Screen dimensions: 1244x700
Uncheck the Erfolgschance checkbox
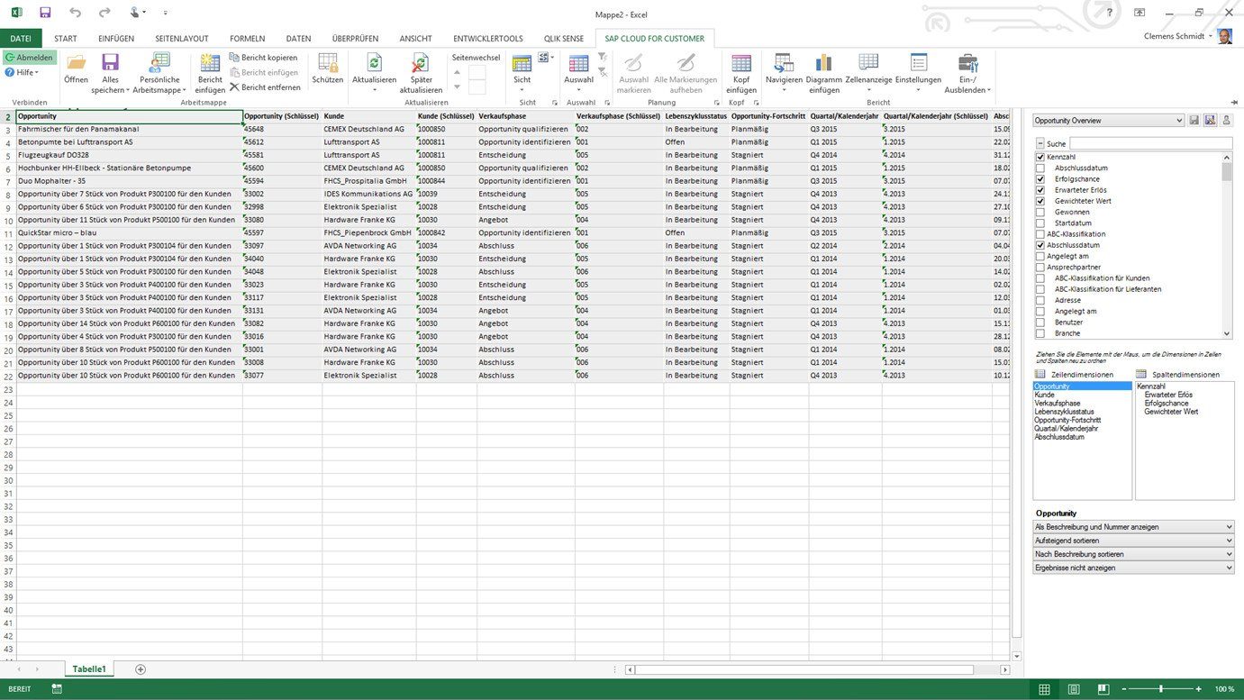tap(1040, 179)
